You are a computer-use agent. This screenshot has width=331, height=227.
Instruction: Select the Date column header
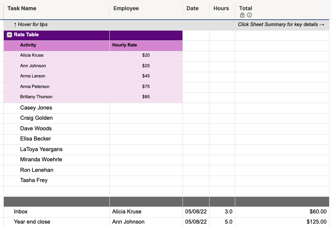click(x=192, y=8)
